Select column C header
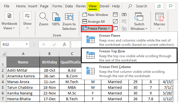 pos(72,54)
